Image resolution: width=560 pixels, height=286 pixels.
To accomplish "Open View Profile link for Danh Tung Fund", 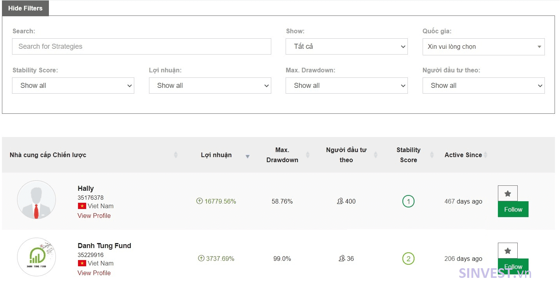I will point(94,273).
